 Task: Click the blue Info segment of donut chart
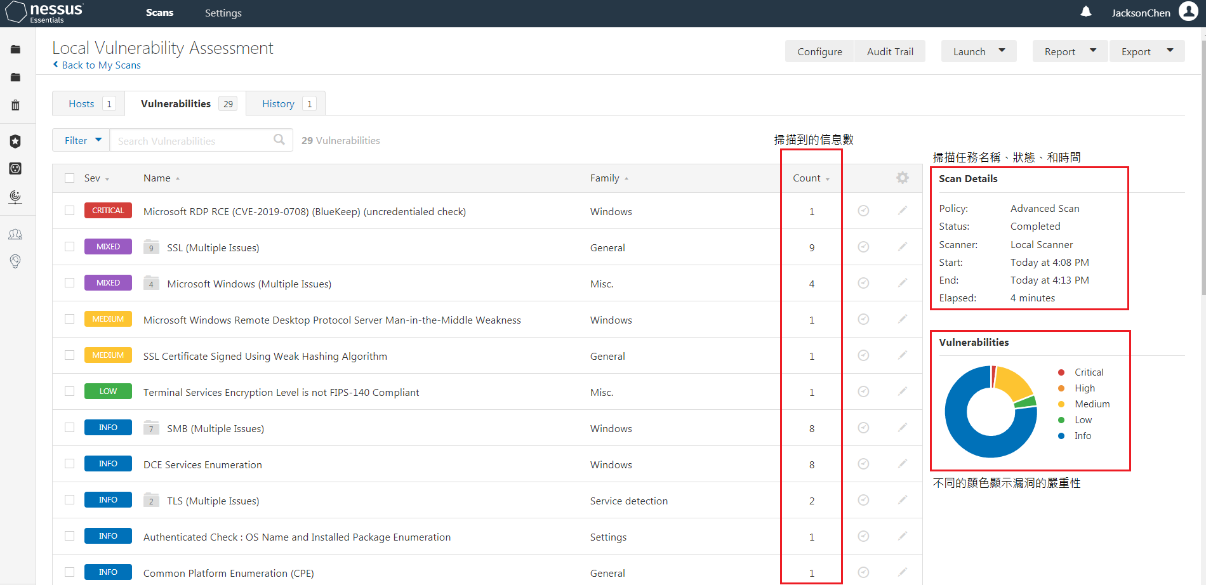[x=965, y=438]
